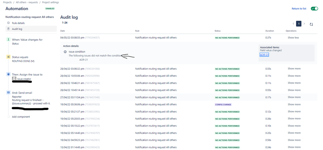
Task: Click the Issue creator avatar
Action: coord(14,79)
